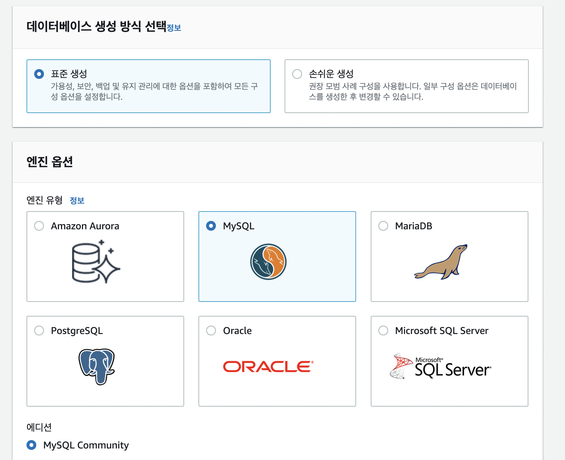Click the 손쉬운 생성 title text

[331, 74]
